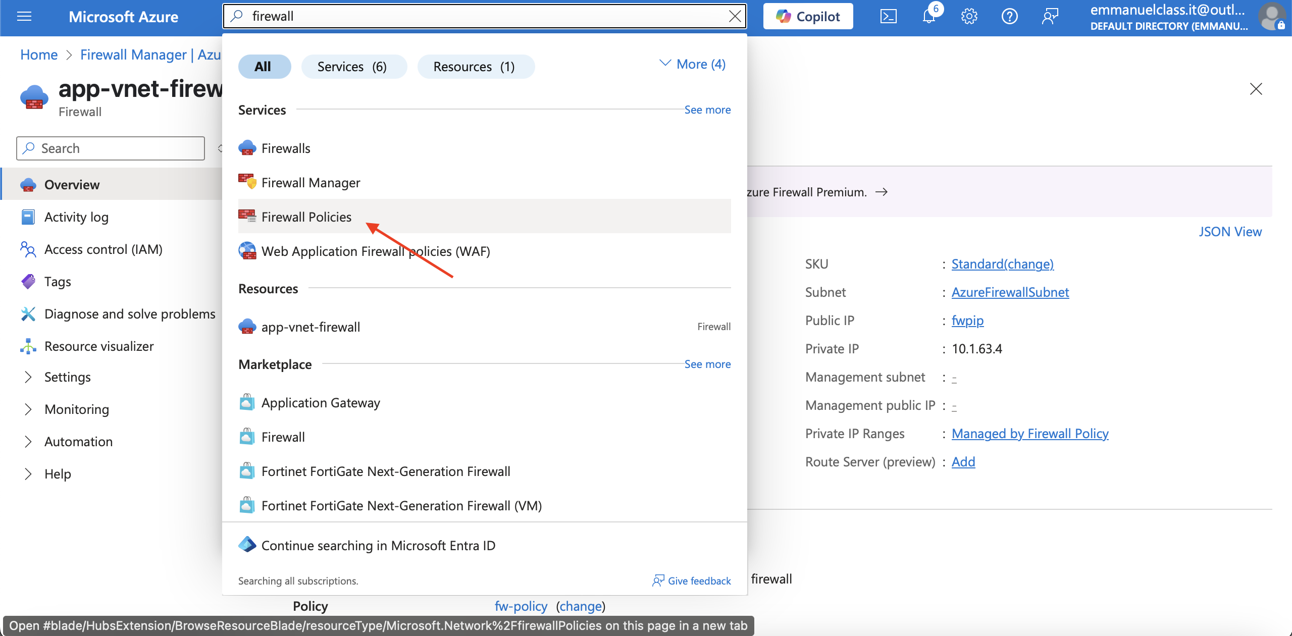Open the feedback icon in top bar
The height and width of the screenshot is (636, 1292).
(x=1050, y=17)
